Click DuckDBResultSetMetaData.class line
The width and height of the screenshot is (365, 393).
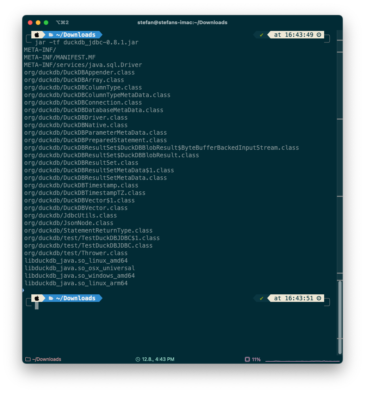[x=95, y=178]
